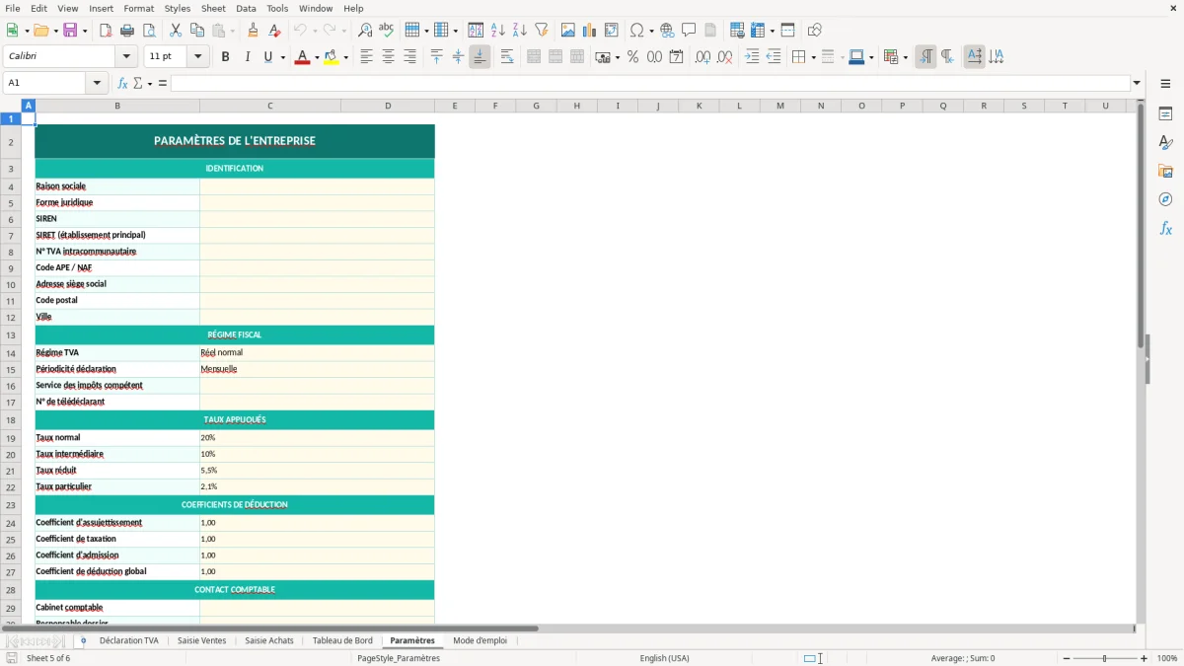The image size is (1184, 666).
Task: Open Find and Replace icon
Action: [x=365, y=31]
